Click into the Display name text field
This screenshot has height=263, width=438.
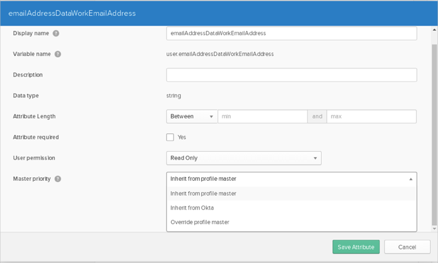291,33
